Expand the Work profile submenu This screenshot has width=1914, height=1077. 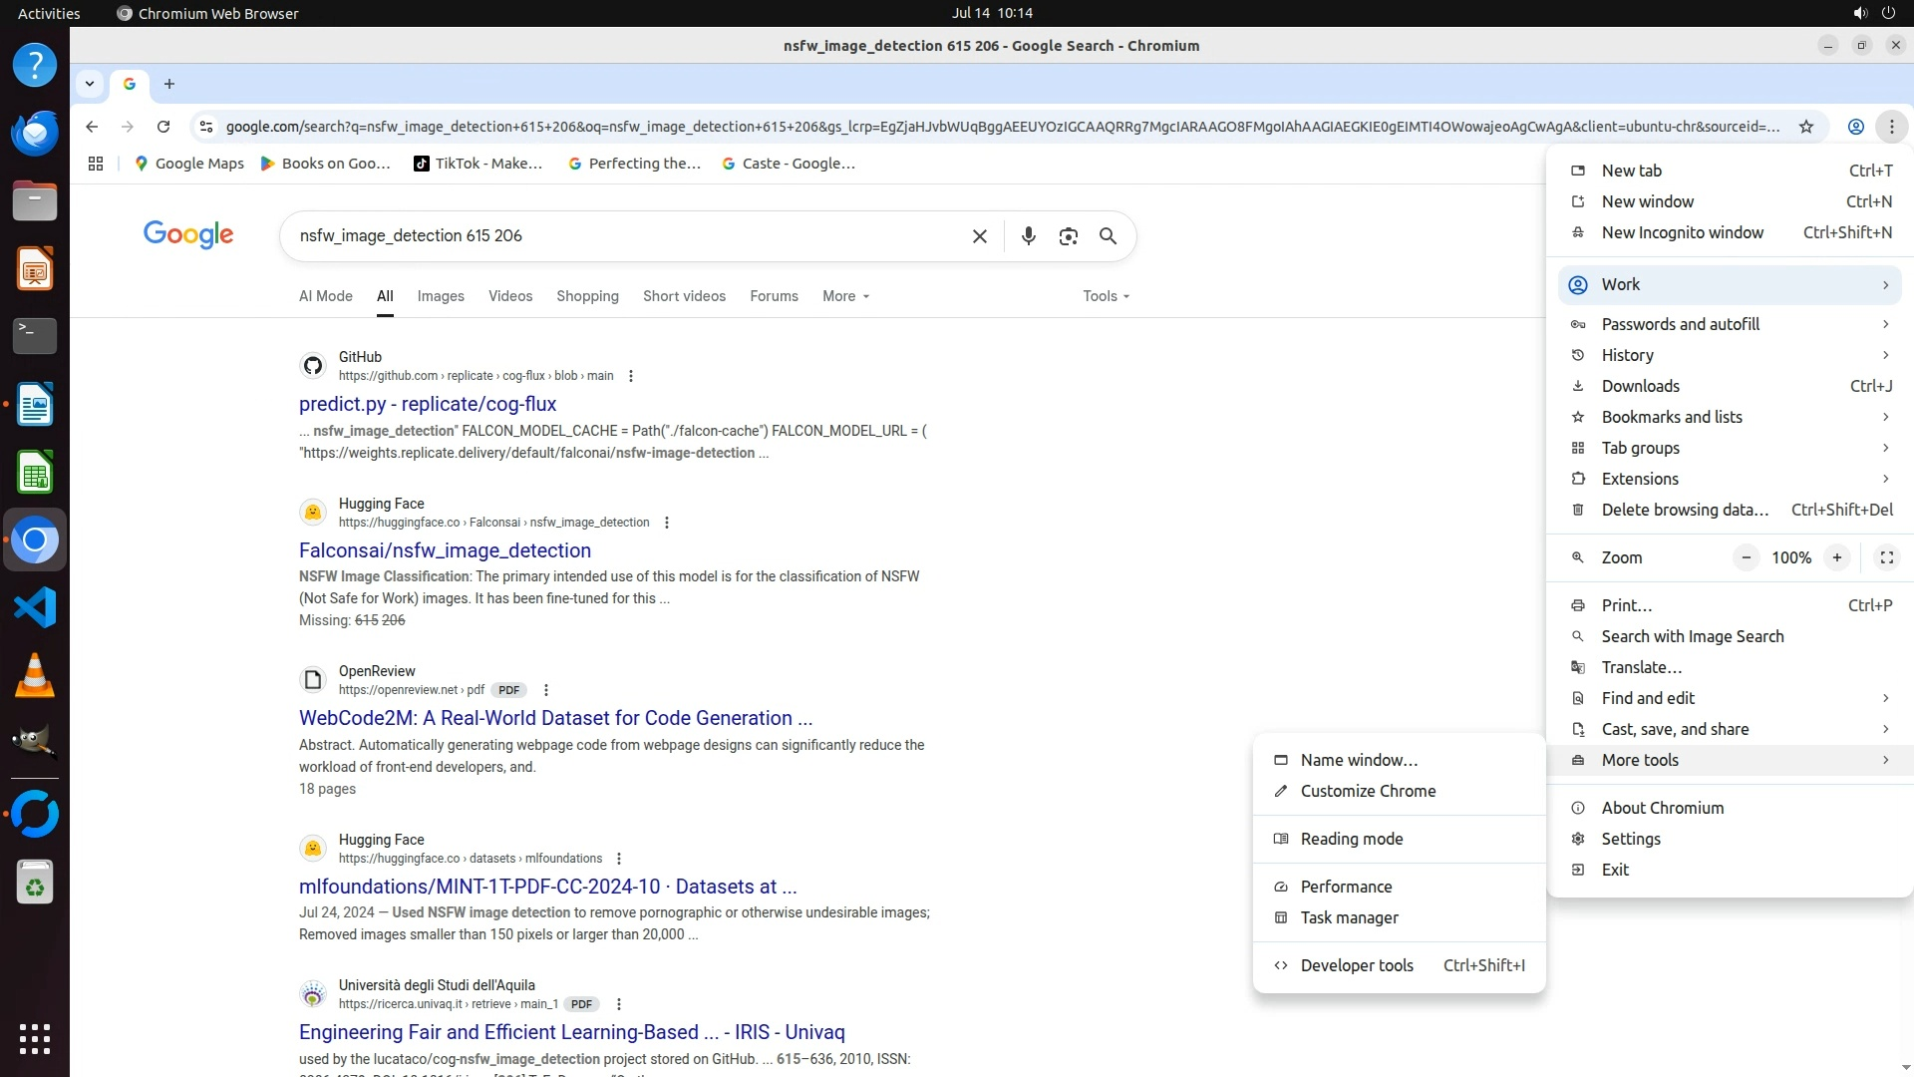pyautogui.click(x=1730, y=284)
